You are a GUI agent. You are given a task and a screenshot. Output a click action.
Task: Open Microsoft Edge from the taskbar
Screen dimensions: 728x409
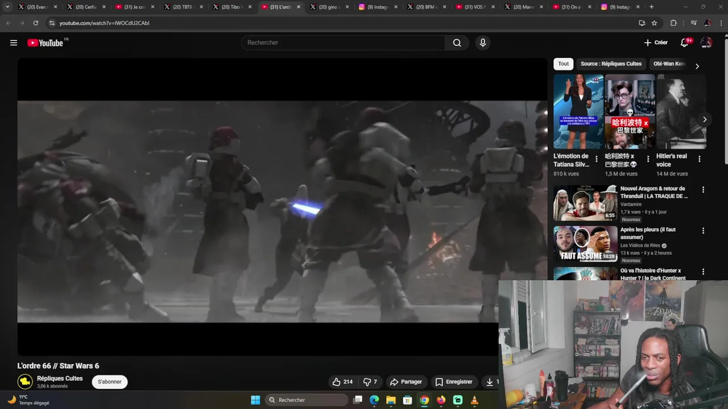[374, 400]
